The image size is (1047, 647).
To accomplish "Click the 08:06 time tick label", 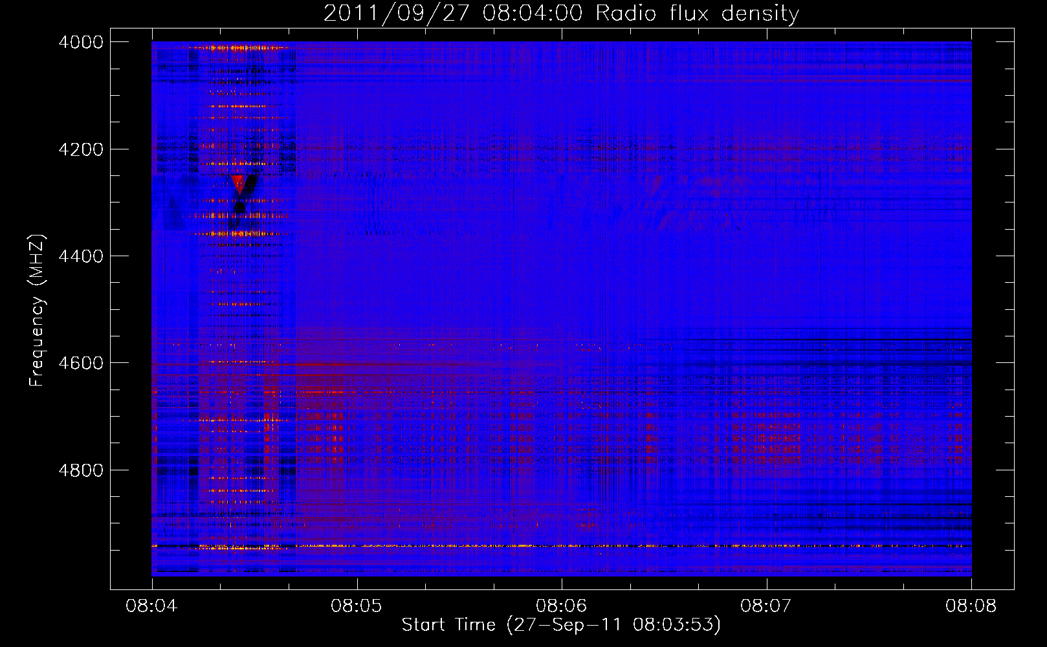I will [561, 606].
